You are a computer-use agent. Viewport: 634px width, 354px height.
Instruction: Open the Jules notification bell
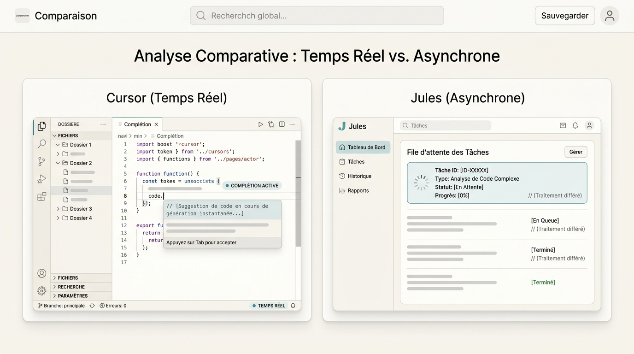pyautogui.click(x=575, y=125)
